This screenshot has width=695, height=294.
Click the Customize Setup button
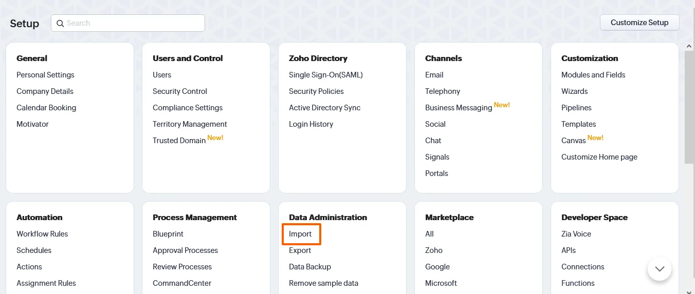(639, 23)
